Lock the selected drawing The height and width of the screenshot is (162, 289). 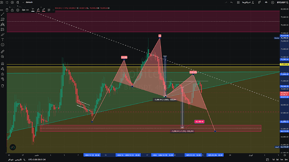click(12, 10)
